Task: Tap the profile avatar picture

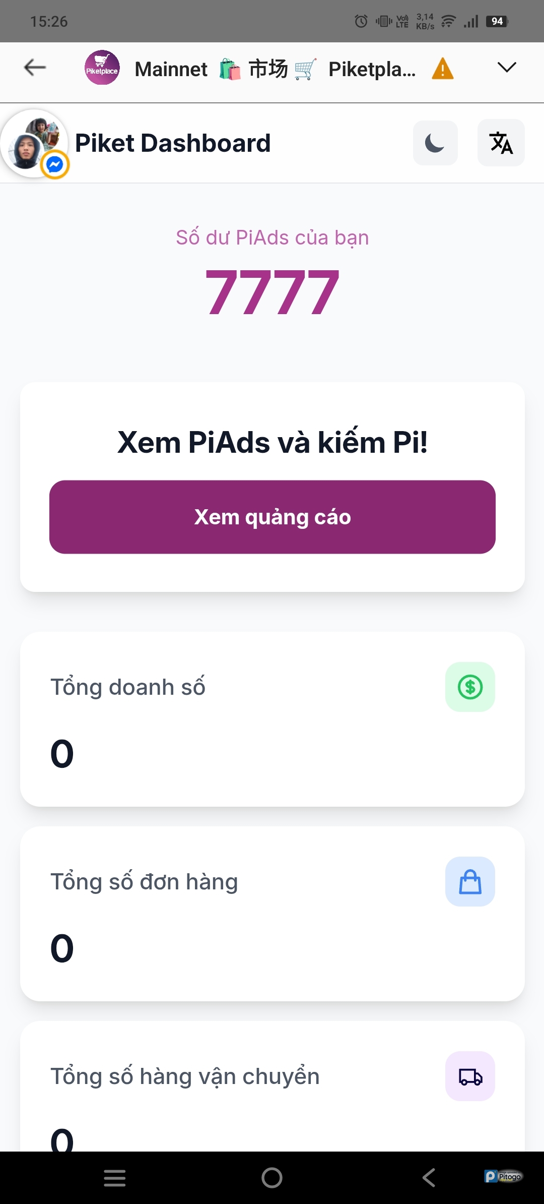Action: pyautogui.click(x=31, y=141)
